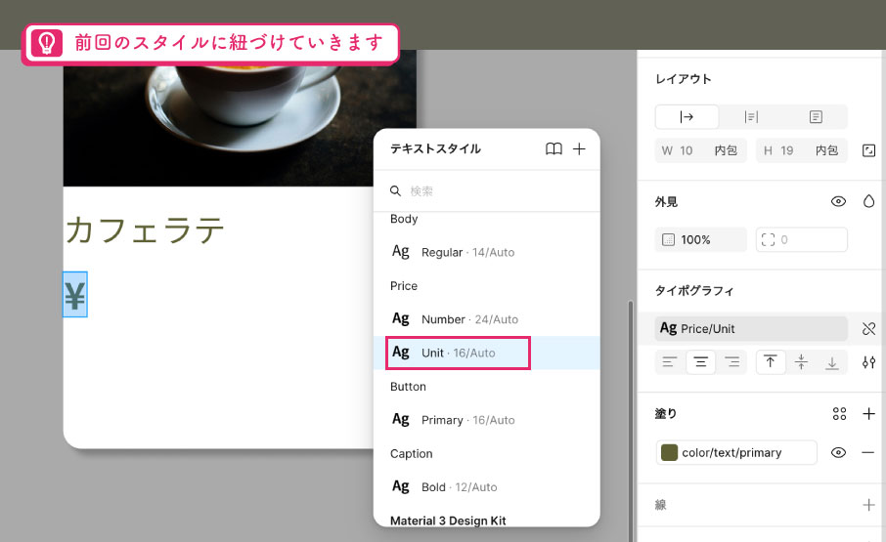Click the W width field
Image resolution: width=886 pixels, height=542 pixels.
coord(700,150)
